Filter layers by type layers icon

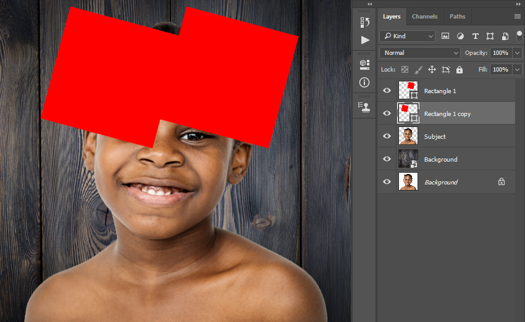(475, 36)
